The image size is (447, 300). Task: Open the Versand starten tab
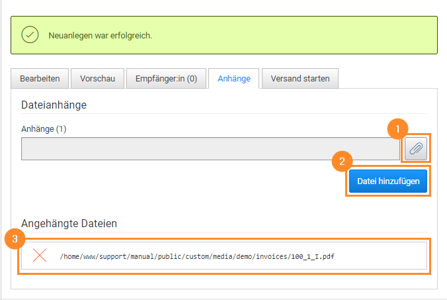click(300, 79)
